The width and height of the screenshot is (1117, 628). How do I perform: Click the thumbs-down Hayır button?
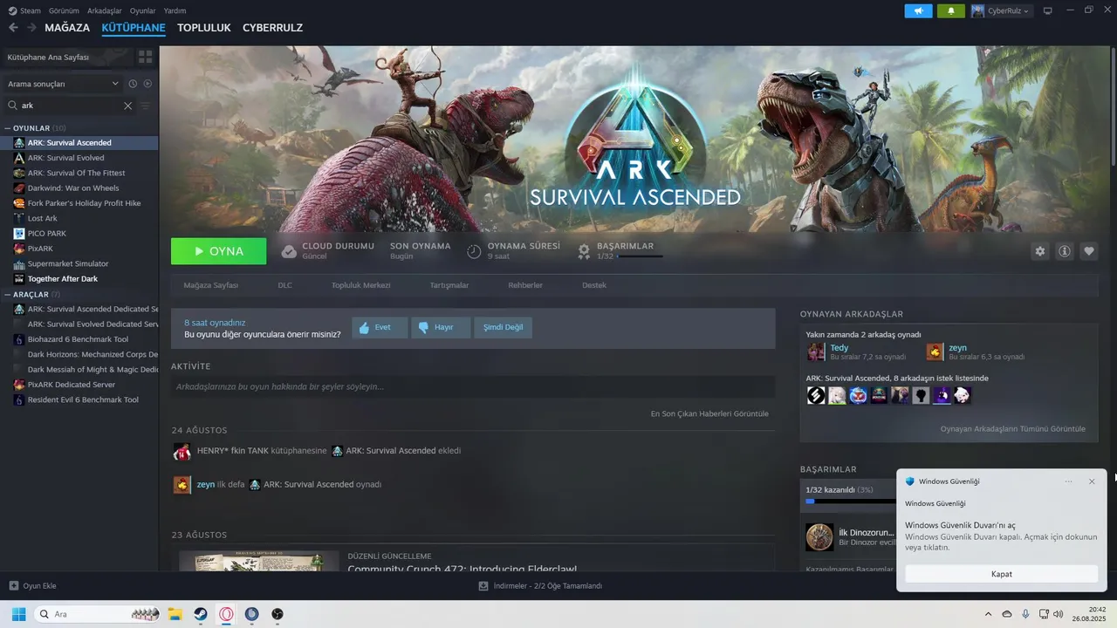point(441,327)
